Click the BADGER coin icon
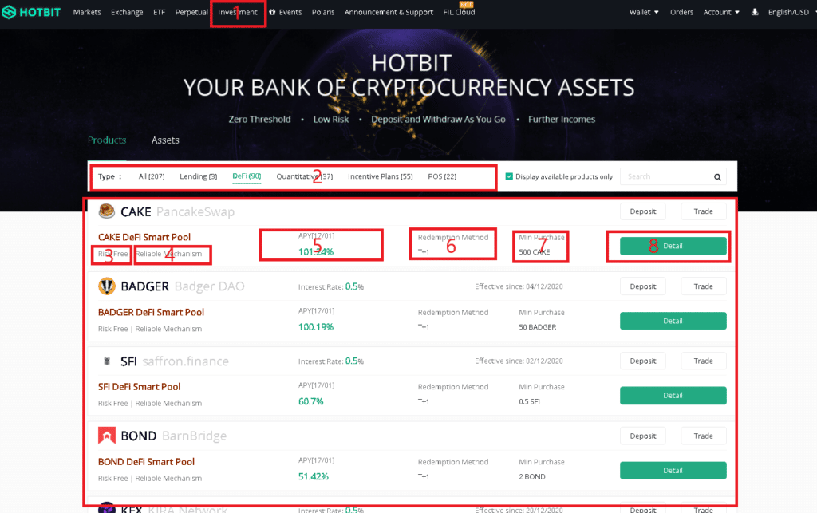The height and width of the screenshot is (513, 817). point(107,286)
